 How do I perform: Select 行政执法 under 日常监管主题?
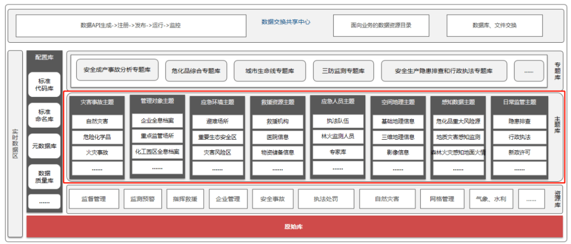point(519,137)
